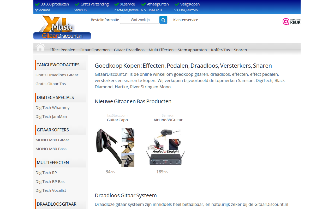Open the Webwinkel Keur badge
This screenshot has height=209, width=334.
[x=291, y=21]
